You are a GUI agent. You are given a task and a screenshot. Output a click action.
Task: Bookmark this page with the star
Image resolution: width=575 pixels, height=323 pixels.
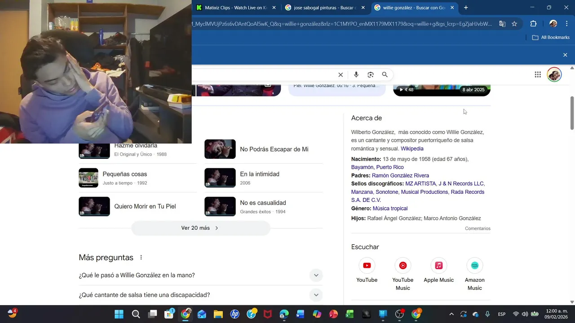point(514,24)
